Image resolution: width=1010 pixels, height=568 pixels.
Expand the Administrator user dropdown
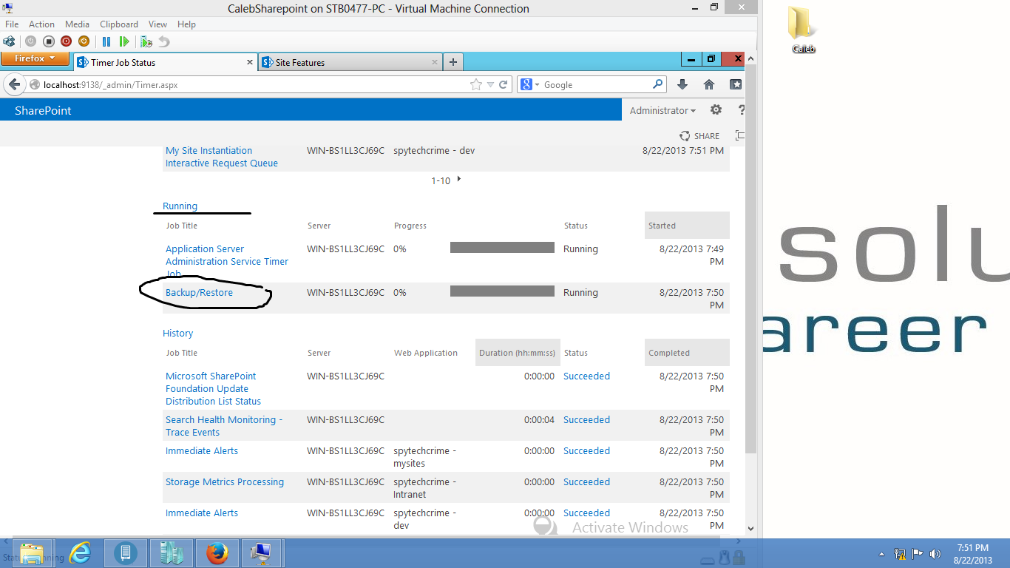(x=662, y=110)
